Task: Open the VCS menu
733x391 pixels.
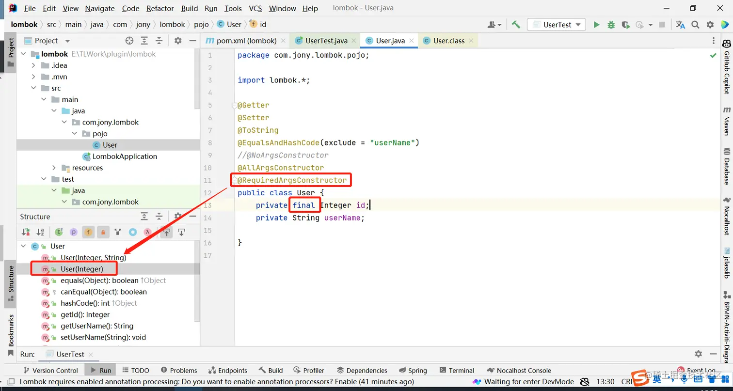Action: [255, 8]
